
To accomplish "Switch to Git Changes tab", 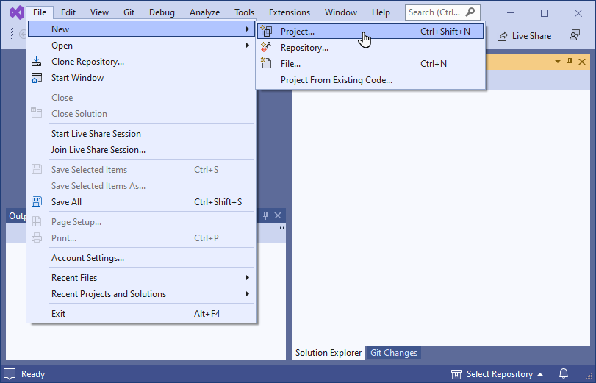I will [x=394, y=353].
